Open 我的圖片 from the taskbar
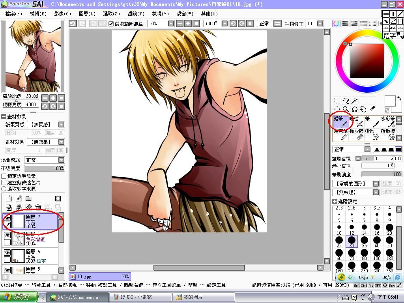This screenshot has height=303, width=404. pos(204,297)
